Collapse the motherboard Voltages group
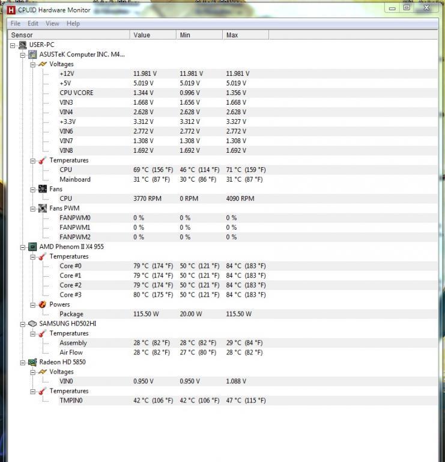Viewport: 445px width, 462px height. (x=33, y=64)
